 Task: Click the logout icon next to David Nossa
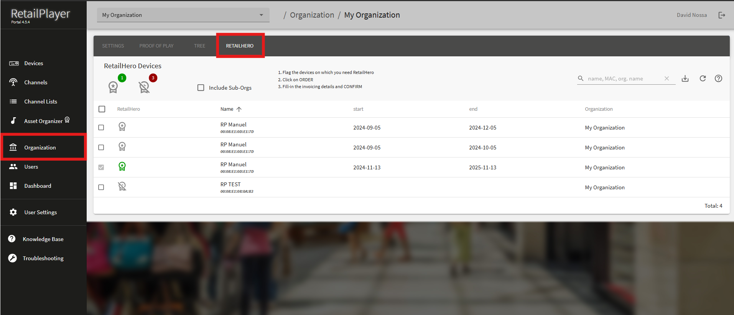(x=722, y=15)
